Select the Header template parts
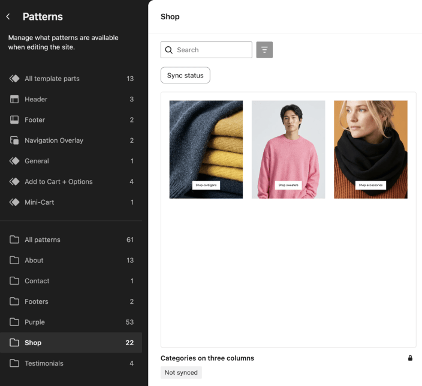This screenshot has width=422, height=386. click(x=71, y=99)
